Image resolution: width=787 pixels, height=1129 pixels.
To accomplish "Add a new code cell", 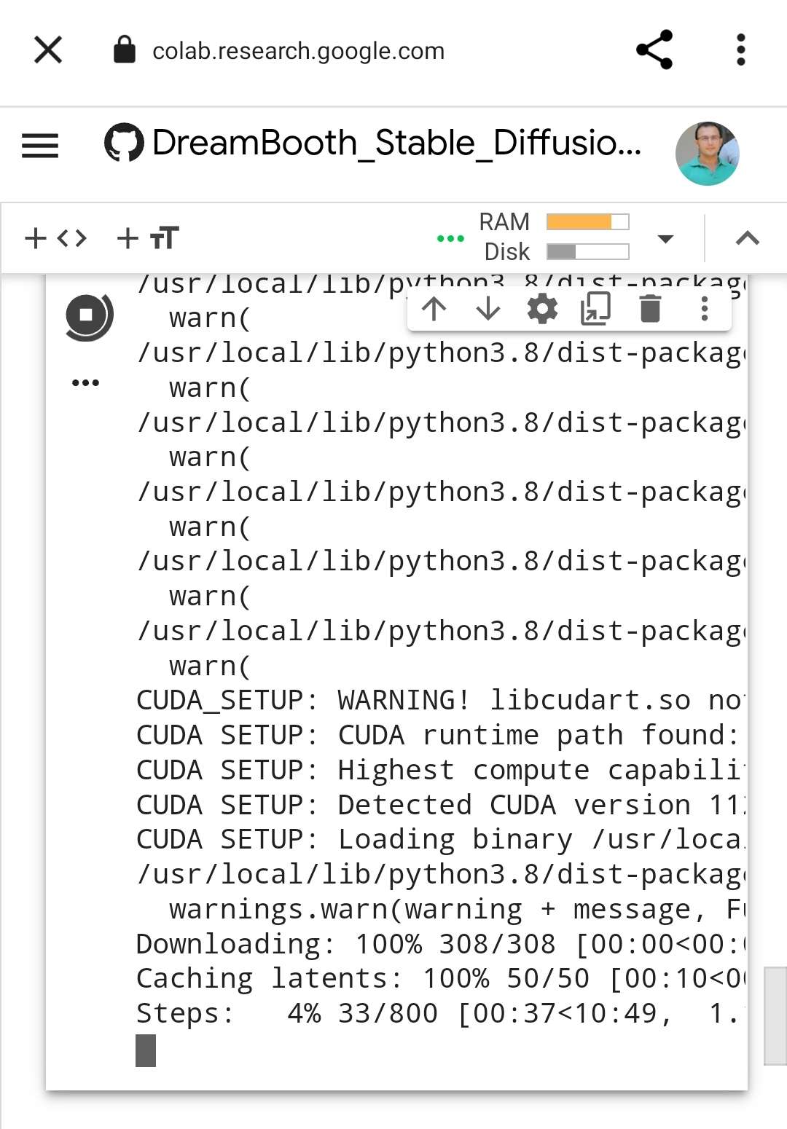I will click(x=56, y=238).
